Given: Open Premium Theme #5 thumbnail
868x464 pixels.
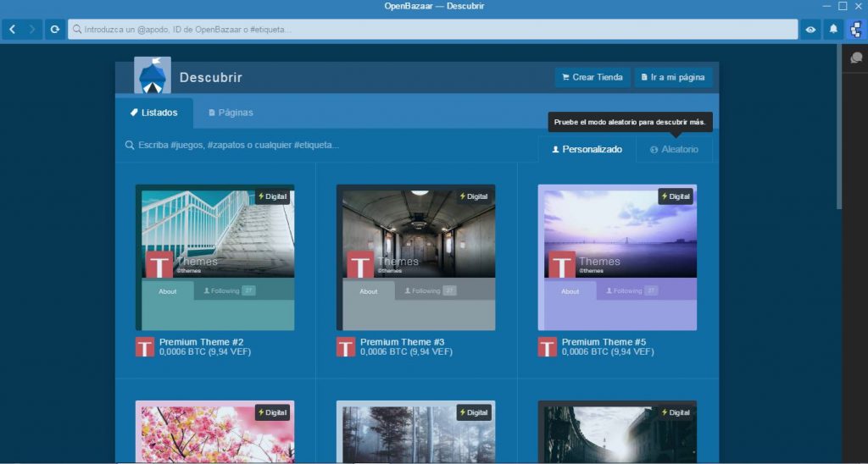Looking at the screenshot, I should pyautogui.click(x=617, y=257).
